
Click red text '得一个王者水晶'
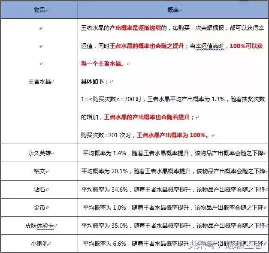pyautogui.click(x=101, y=63)
